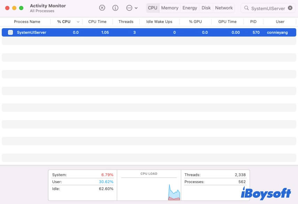Sort processes by the Threads column
The width and height of the screenshot is (298, 204).
(126, 22)
